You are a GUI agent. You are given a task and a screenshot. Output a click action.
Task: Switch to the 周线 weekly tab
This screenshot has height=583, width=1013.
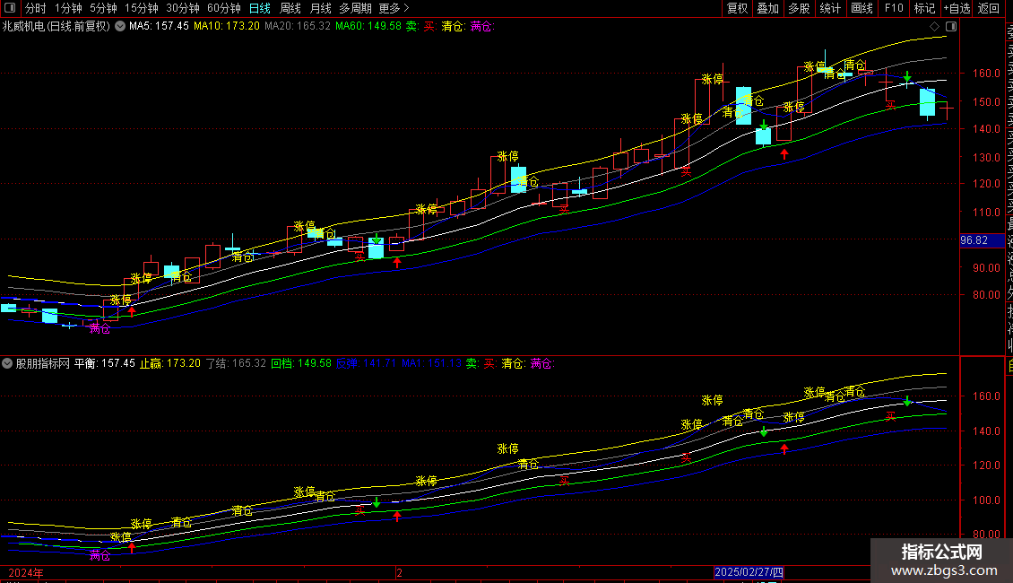290,8
